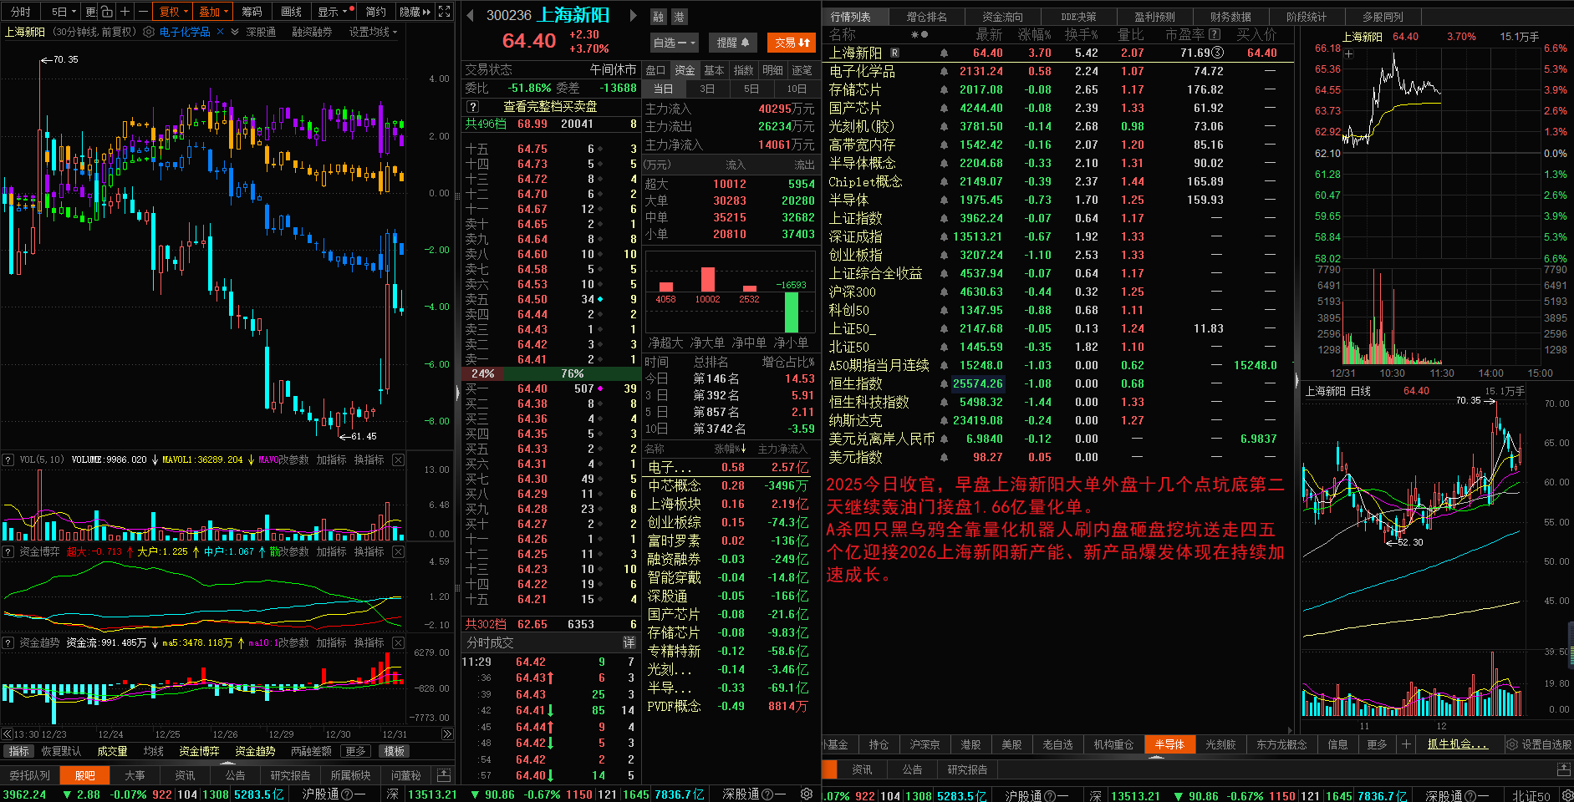Open 抓牛机会 link
This screenshot has height=802, width=1574.
click(x=1457, y=744)
